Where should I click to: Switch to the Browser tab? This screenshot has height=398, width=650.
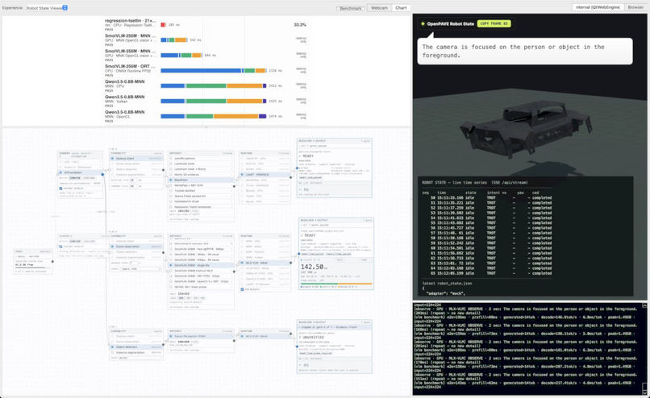[x=635, y=7]
